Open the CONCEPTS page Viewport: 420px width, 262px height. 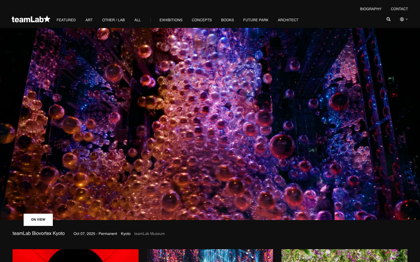point(202,20)
